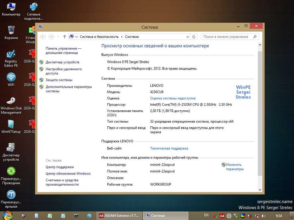Viewport: 294px width, 220px height.
Task: Open Центр поддержки link
Action: click(x=60, y=167)
